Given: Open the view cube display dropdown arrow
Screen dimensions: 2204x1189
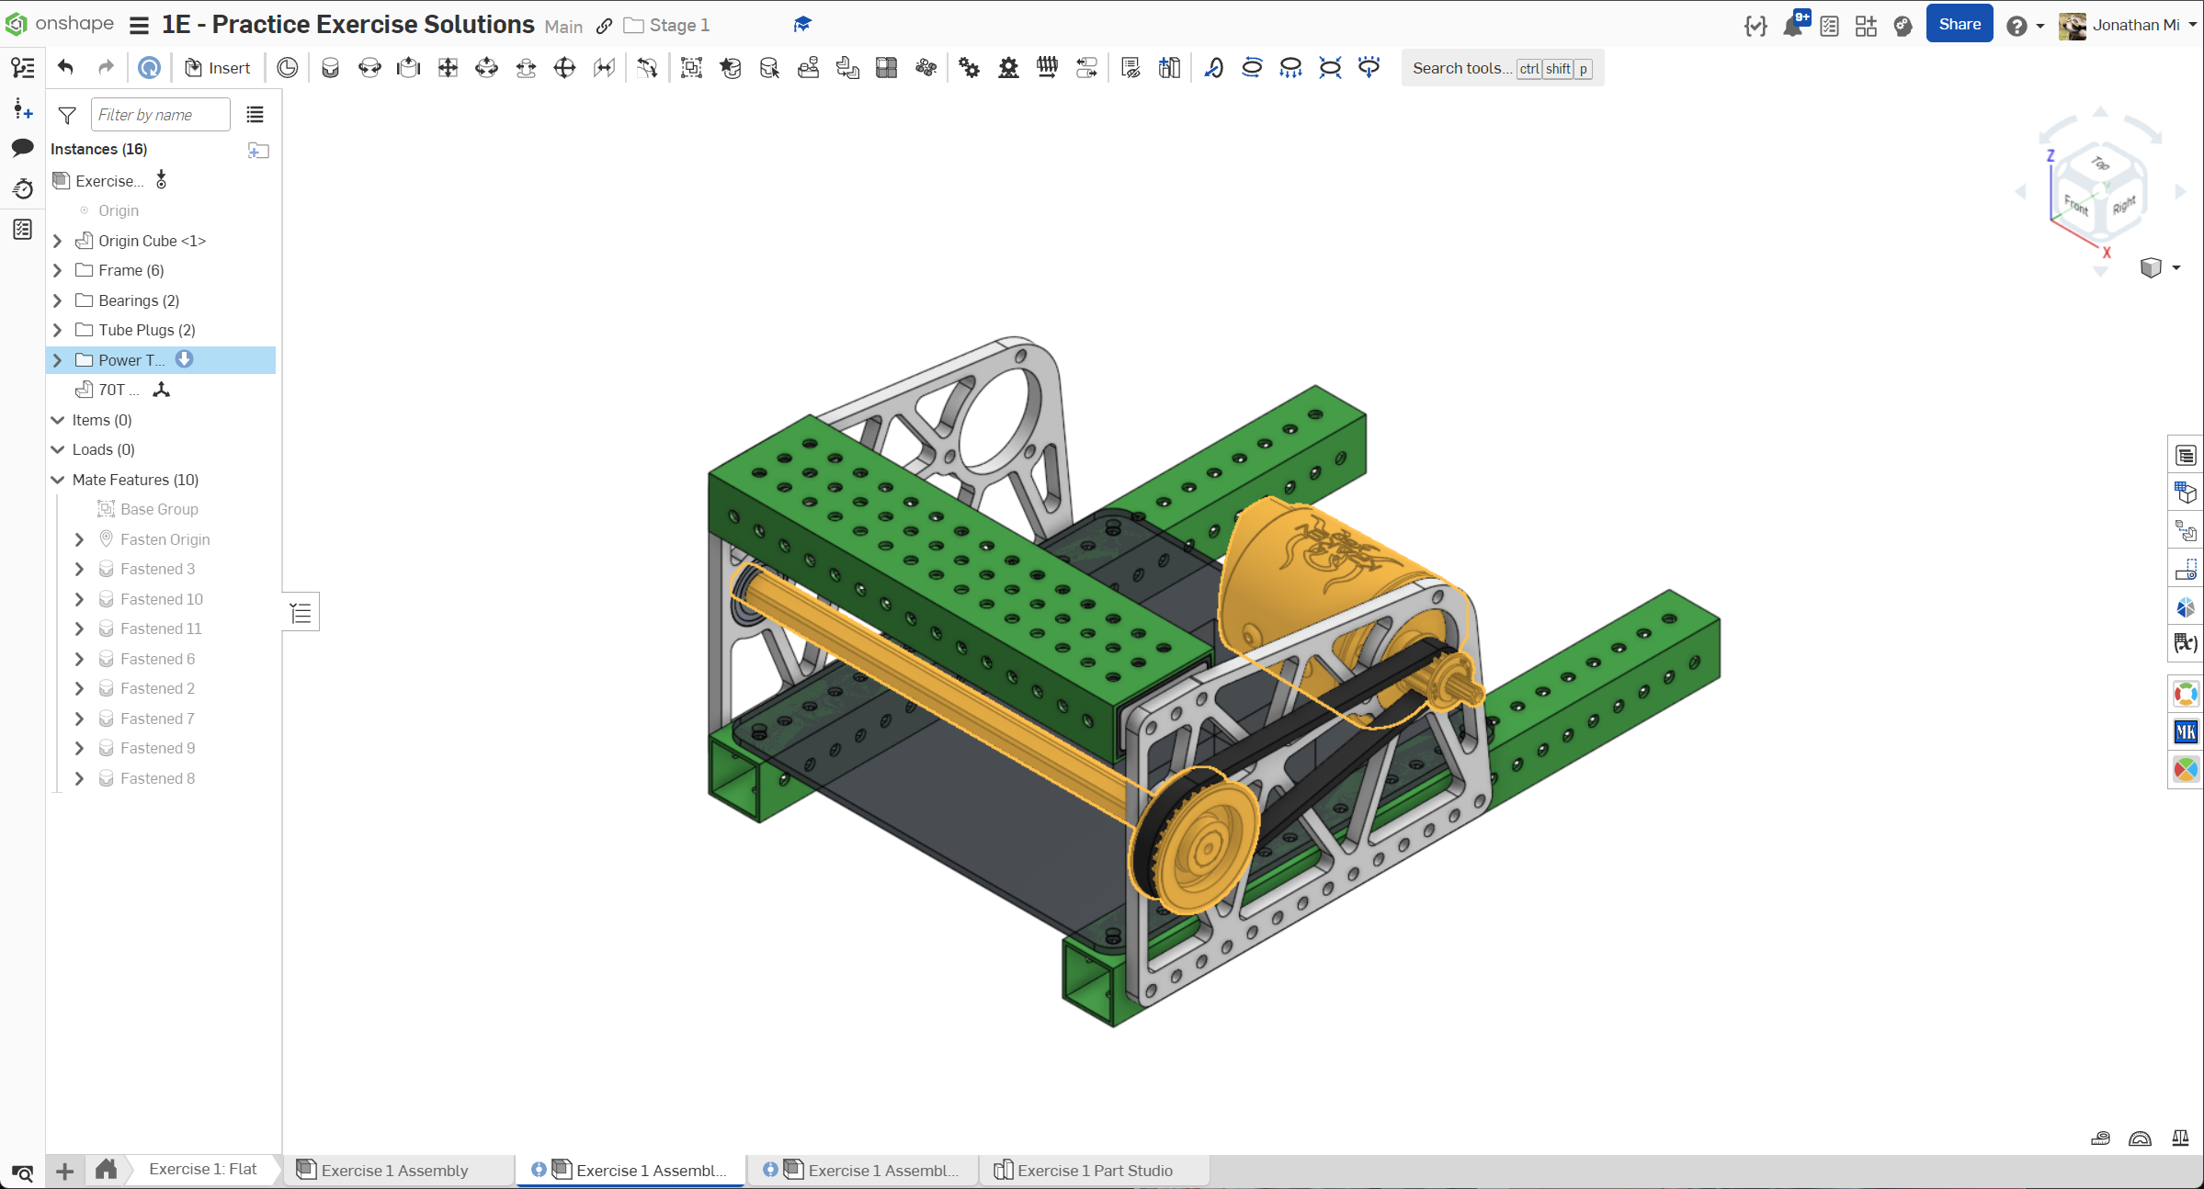Looking at the screenshot, I should coord(2176,267).
